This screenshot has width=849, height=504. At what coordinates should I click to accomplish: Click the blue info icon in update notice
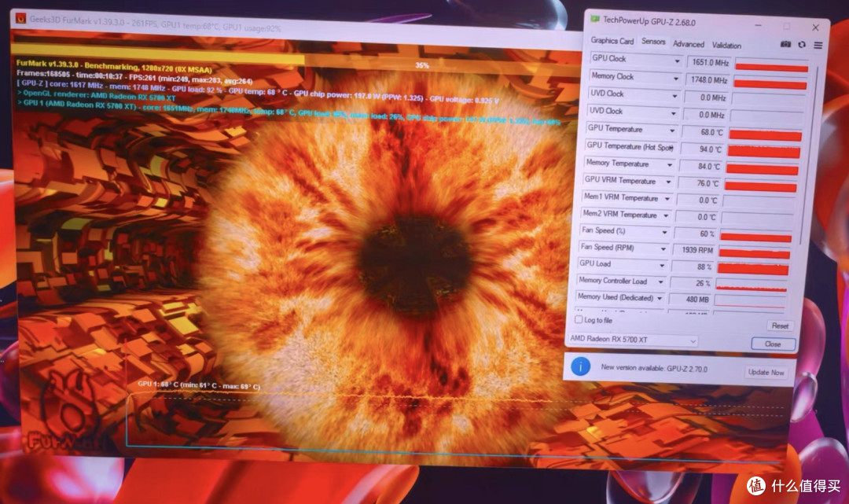[580, 366]
